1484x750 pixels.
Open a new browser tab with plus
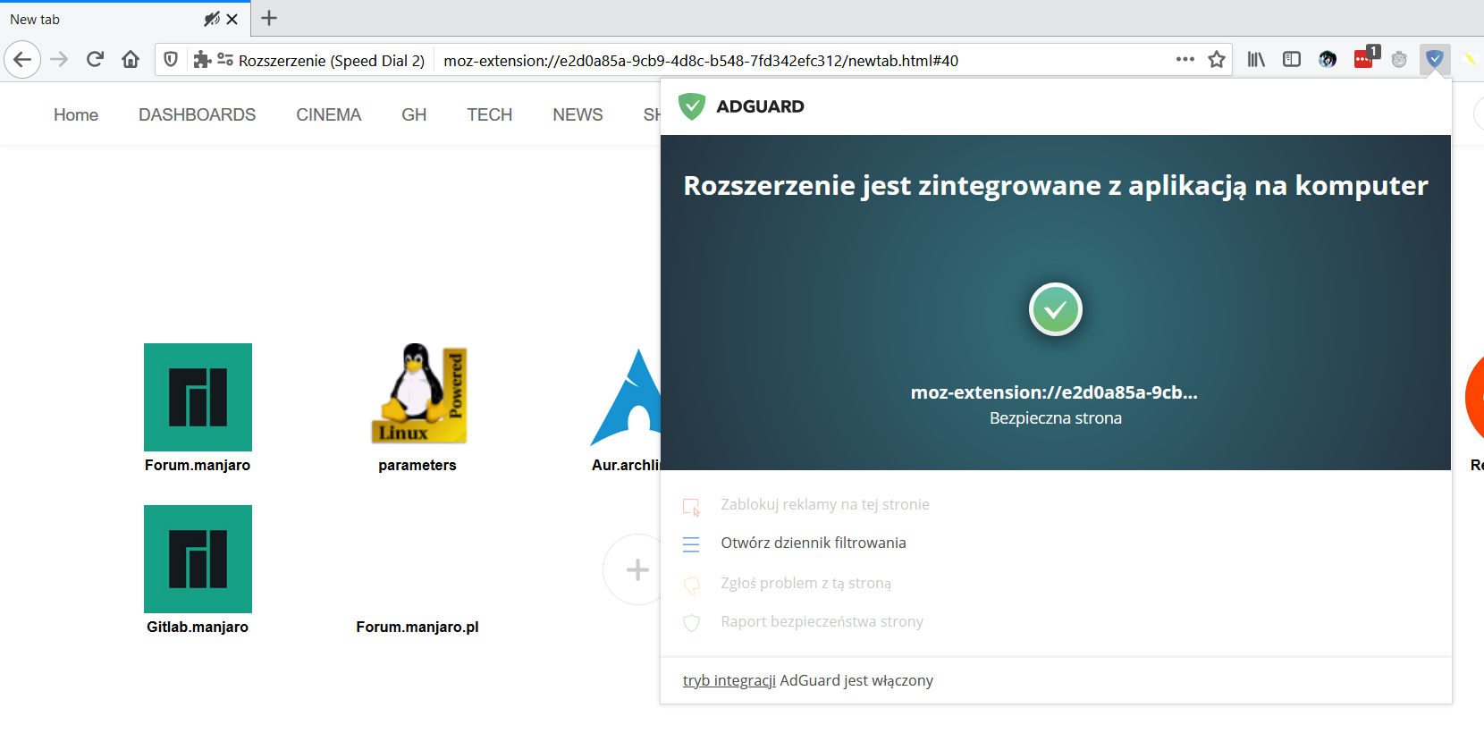click(269, 18)
